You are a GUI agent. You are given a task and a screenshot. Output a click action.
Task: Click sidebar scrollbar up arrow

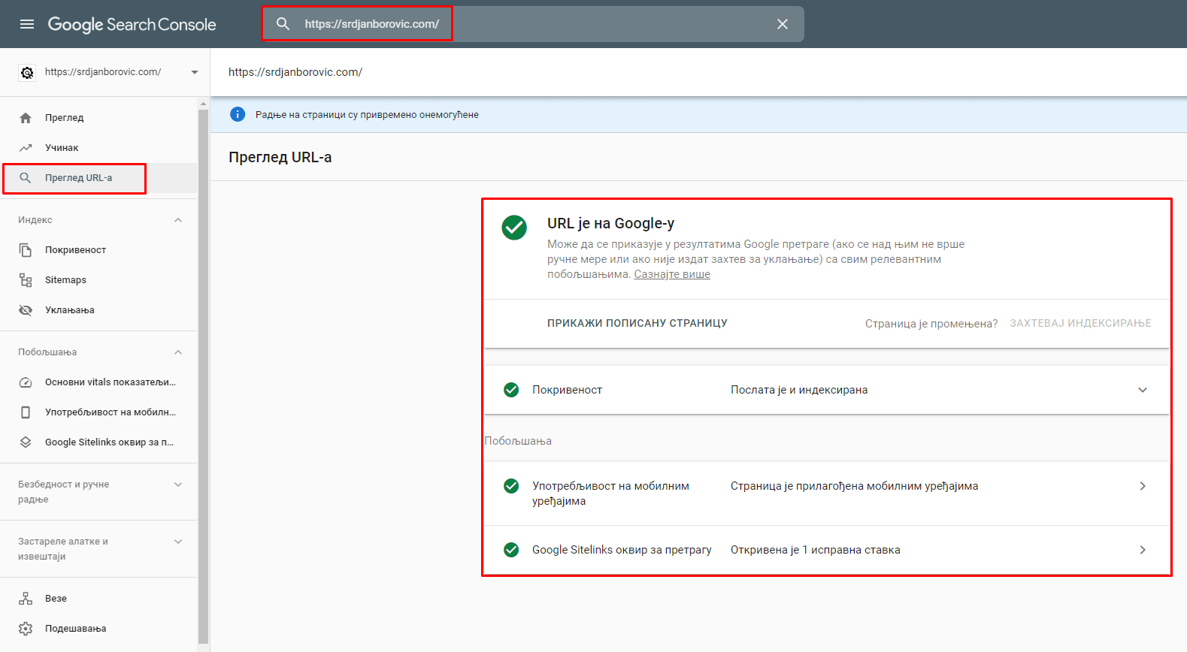203,104
